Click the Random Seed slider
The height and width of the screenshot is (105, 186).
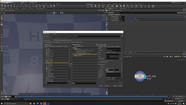[x=155, y=18]
